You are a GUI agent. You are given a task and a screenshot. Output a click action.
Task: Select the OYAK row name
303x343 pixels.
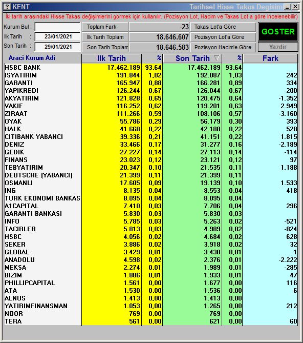13,122
